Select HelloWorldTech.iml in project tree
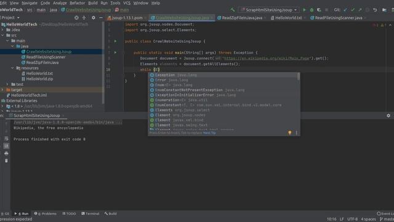The width and height of the screenshot is (394, 222). pyautogui.click(x=29, y=96)
